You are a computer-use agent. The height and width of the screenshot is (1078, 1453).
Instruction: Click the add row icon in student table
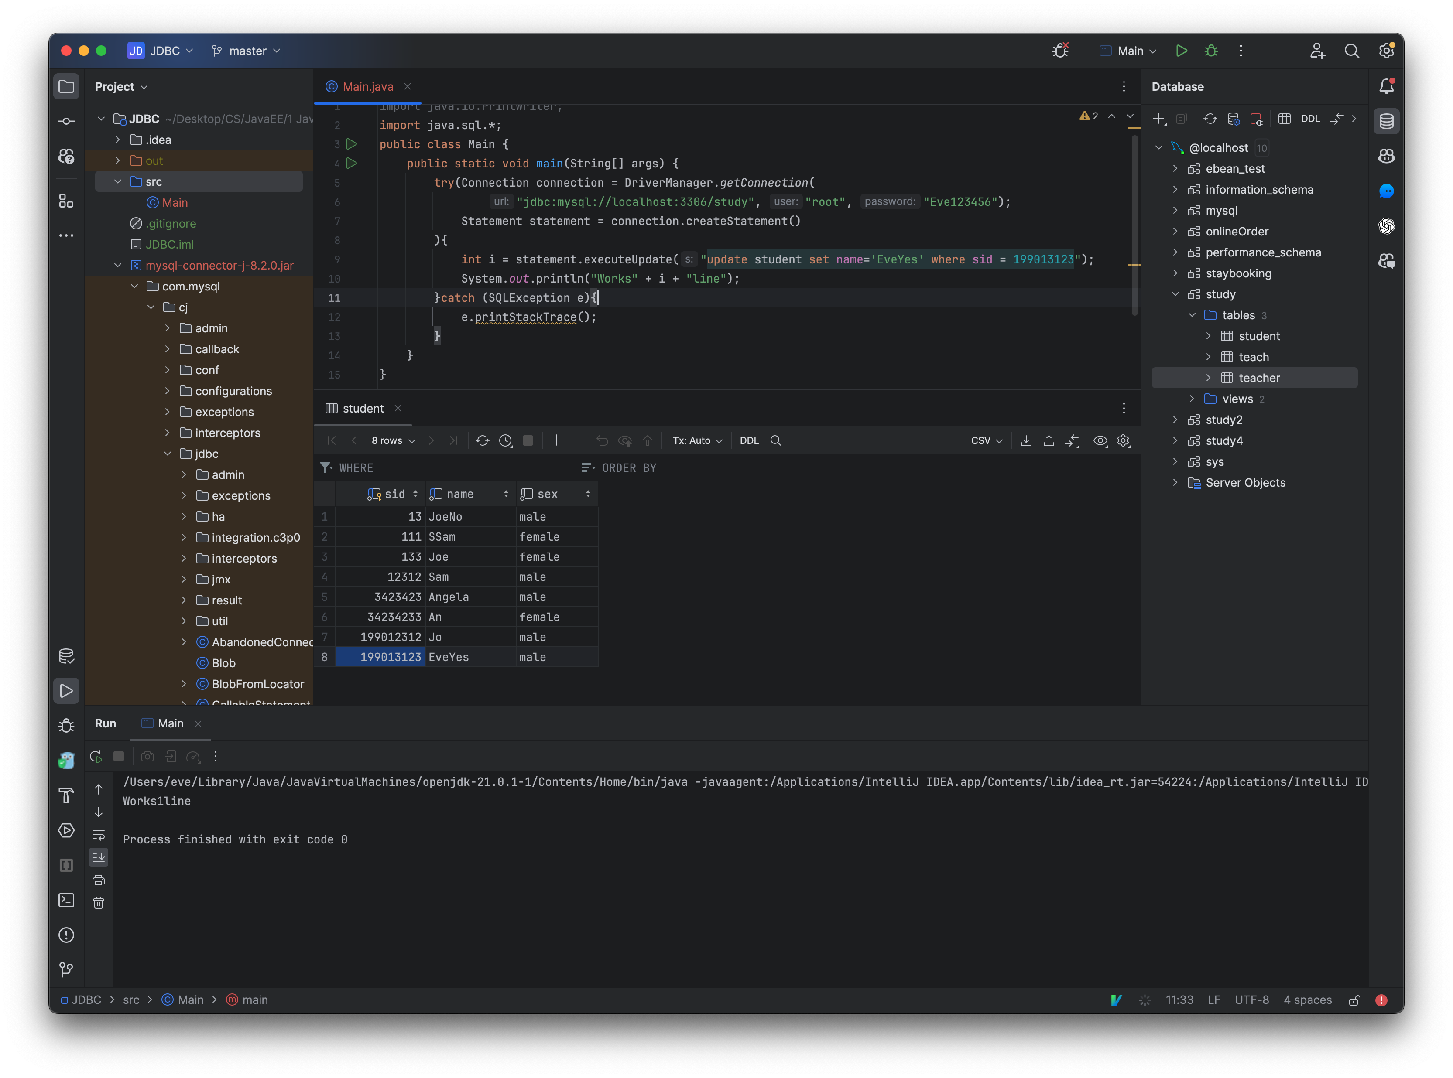[555, 439]
